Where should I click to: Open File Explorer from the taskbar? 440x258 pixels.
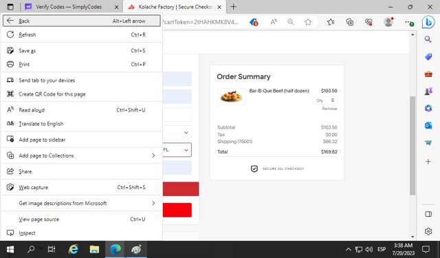pos(94,249)
